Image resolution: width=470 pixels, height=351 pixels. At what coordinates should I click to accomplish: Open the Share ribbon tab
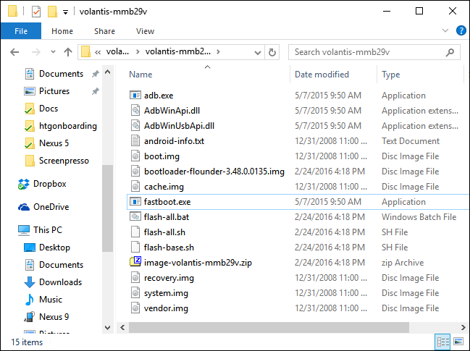[x=104, y=31]
